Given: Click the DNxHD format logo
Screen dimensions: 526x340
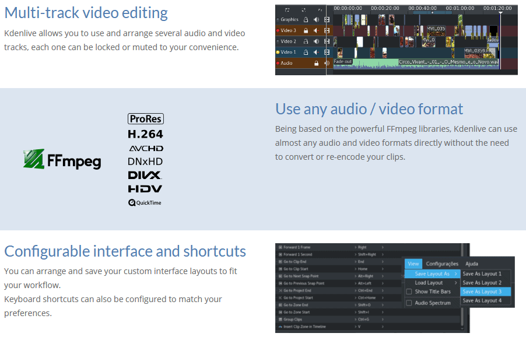Looking at the screenshot, I should (x=145, y=162).
